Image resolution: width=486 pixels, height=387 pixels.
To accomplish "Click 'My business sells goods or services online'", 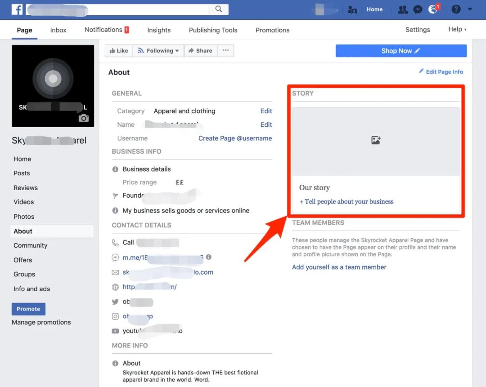I will click(186, 210).
